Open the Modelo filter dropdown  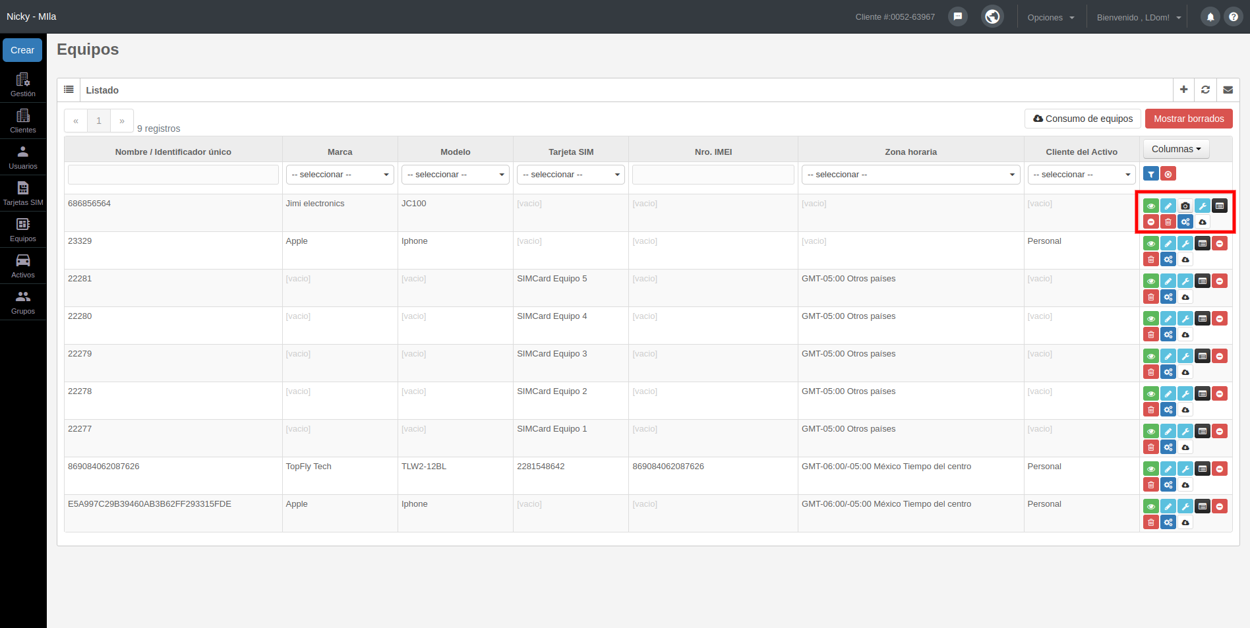point(456,175)
